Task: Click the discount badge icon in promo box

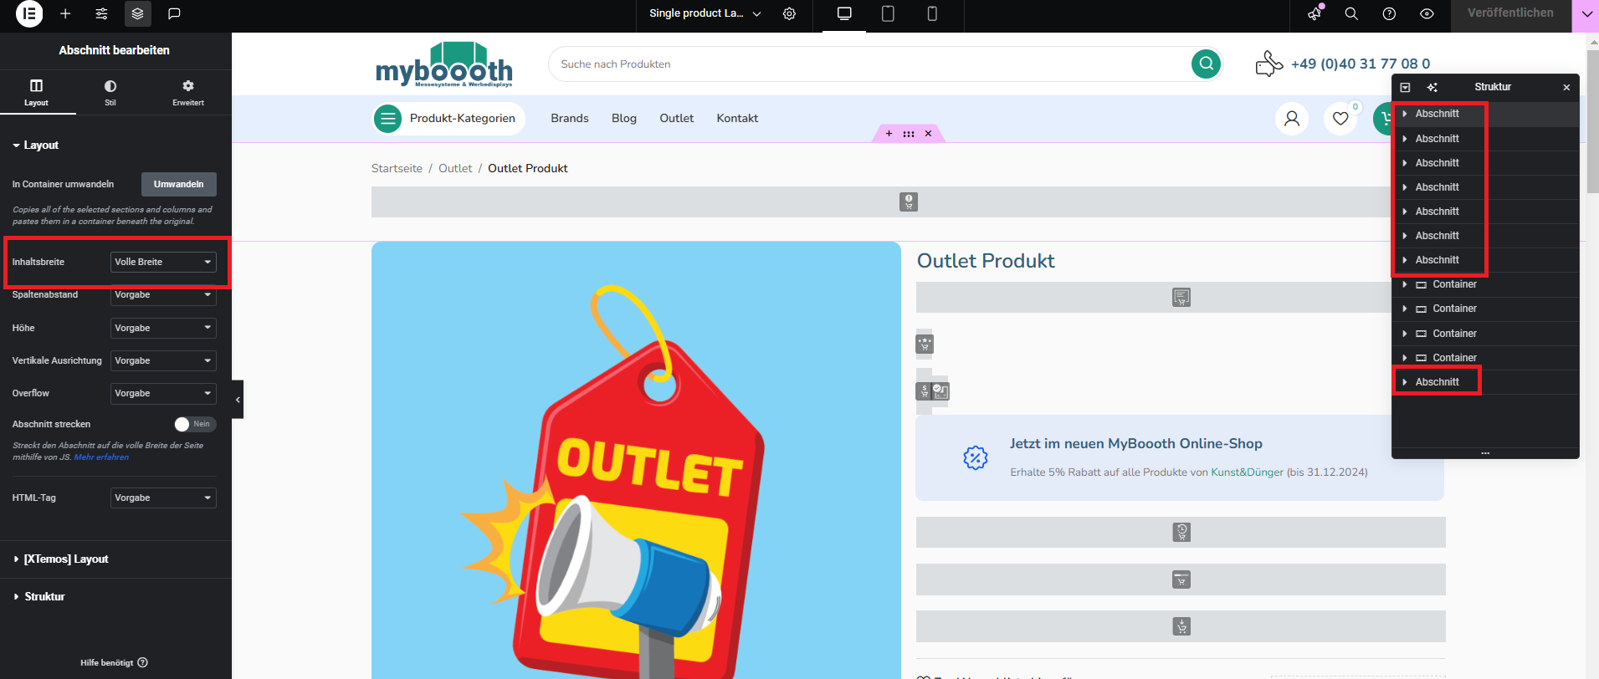Action: coord(976,457)
